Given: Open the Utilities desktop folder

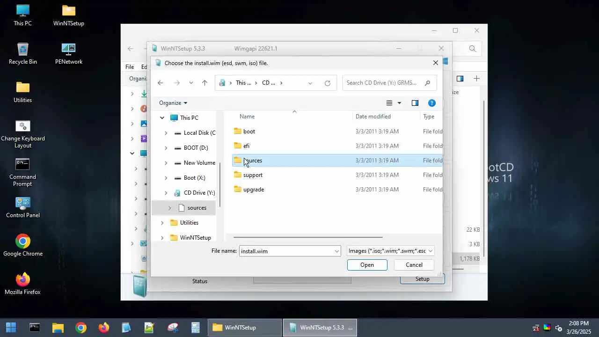Looking at the screenshot, I should click(x=22, y=92).
